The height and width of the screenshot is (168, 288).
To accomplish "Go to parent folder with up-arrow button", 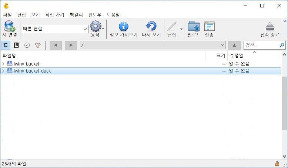I will [x=234, y=45].
